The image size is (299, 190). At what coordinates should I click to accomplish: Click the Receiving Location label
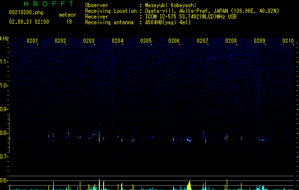[111, 11]
